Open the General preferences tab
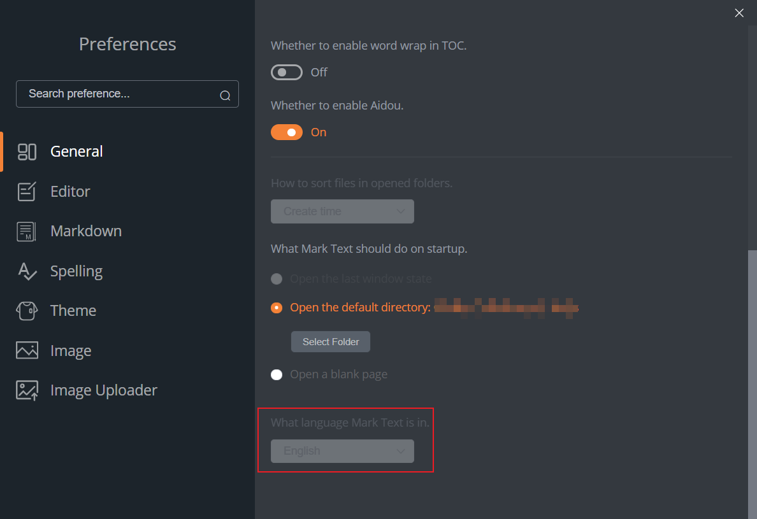Screen dimensions: 757x519 click(x=127, y=152)
